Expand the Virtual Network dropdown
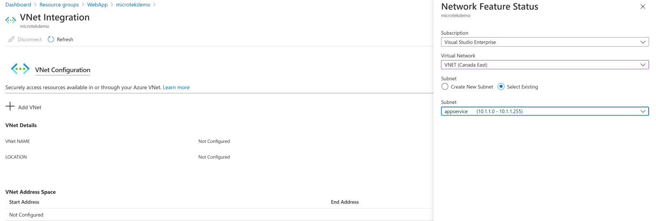Screen dimensions: 656x221 (x=544, y=65)
